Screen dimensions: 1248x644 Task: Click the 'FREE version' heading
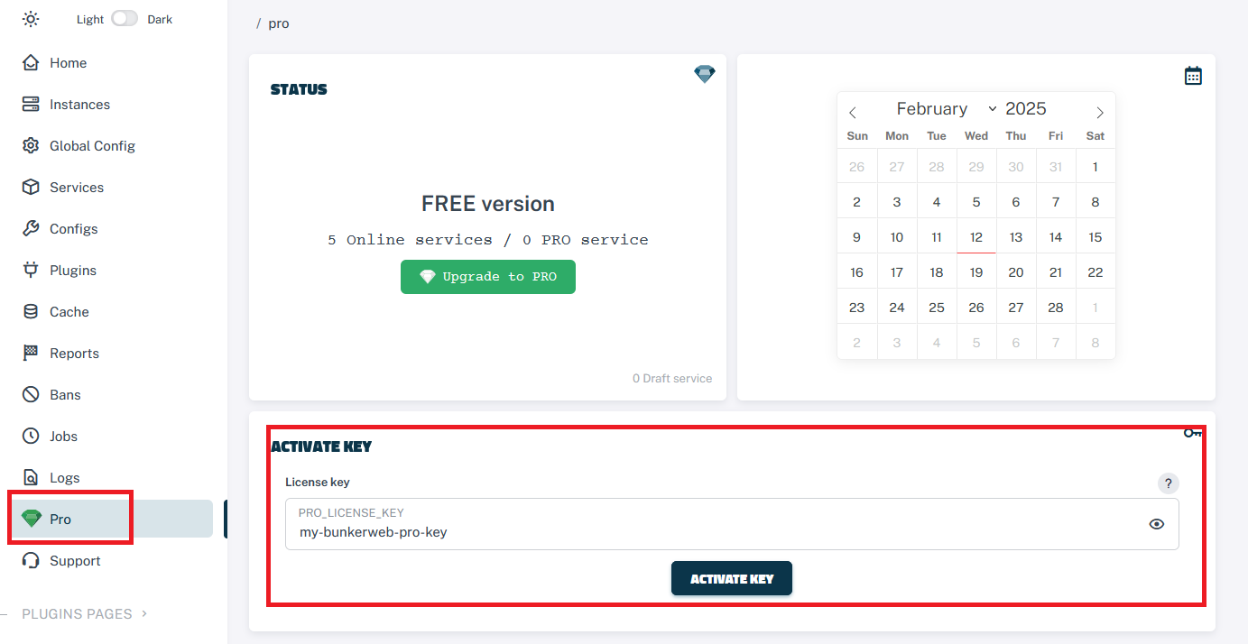(x=488, y=204)
